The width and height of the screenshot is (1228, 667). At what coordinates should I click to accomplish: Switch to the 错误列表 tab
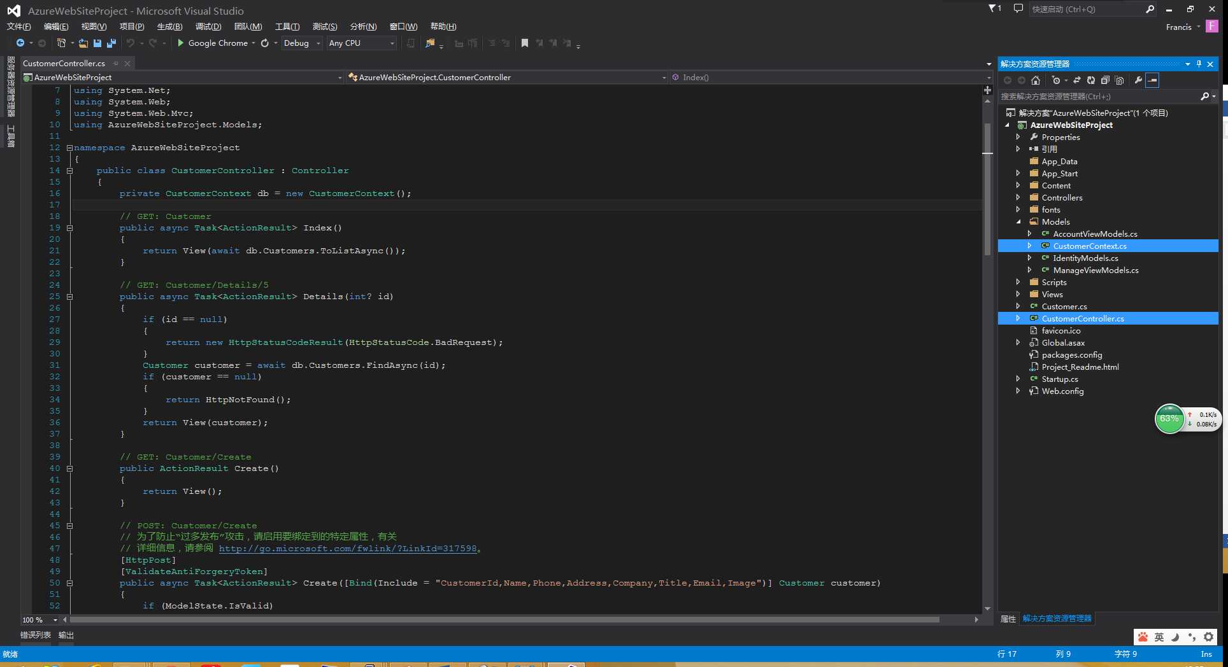pos(36,635)
